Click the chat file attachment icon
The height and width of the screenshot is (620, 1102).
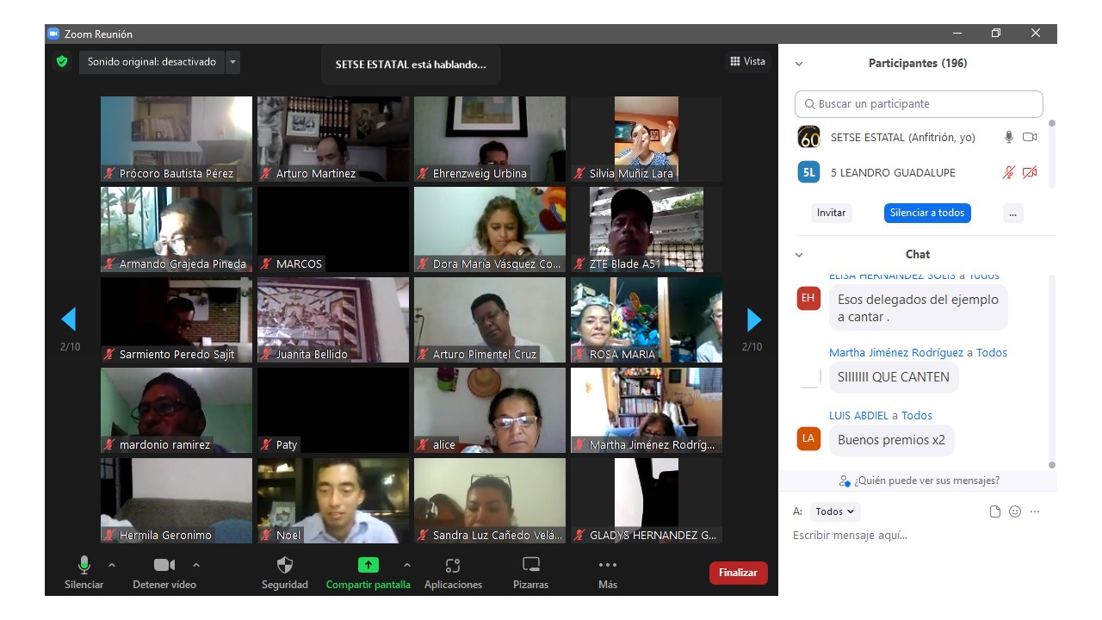click(995, 512)
